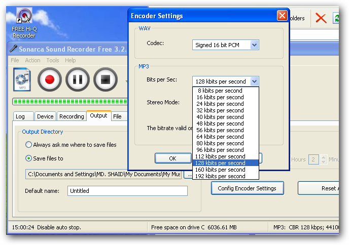Switch to the Device tab
Viewport: 349px width, 245px height.
tap(45, 116)
